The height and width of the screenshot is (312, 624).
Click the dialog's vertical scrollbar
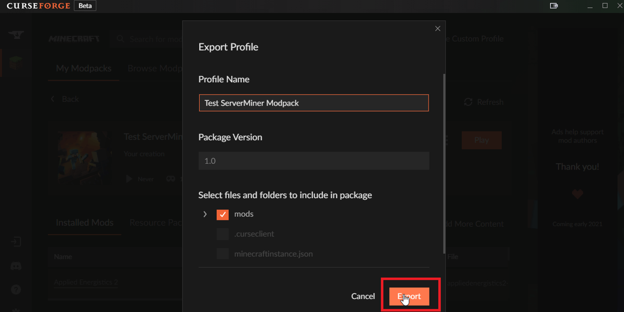pos(444,163)
